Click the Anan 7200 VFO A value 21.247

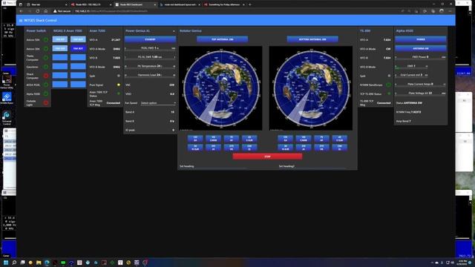point(116,39)
